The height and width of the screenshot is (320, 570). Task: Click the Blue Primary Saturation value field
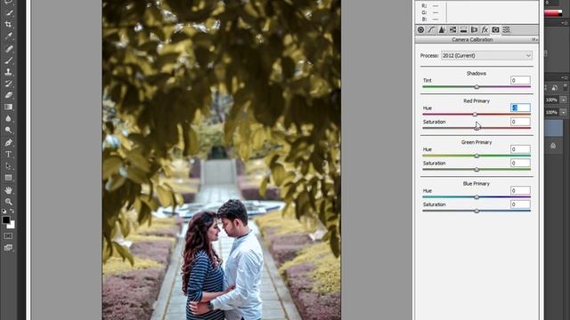tap(520, 204)
